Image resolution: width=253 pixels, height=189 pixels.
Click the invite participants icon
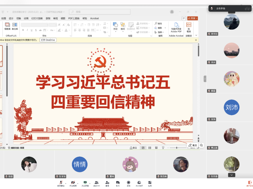107,183
